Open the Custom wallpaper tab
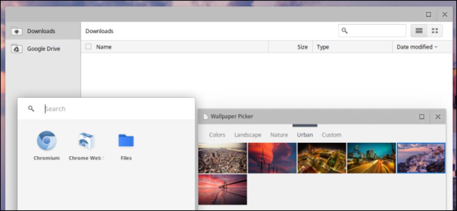Screen dimensions: 457x211 [331, 135]
